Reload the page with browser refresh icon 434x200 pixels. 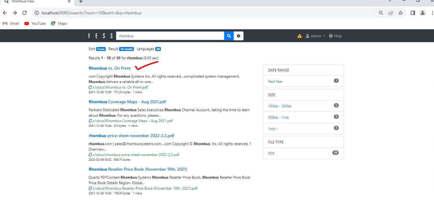click(25, 13)
